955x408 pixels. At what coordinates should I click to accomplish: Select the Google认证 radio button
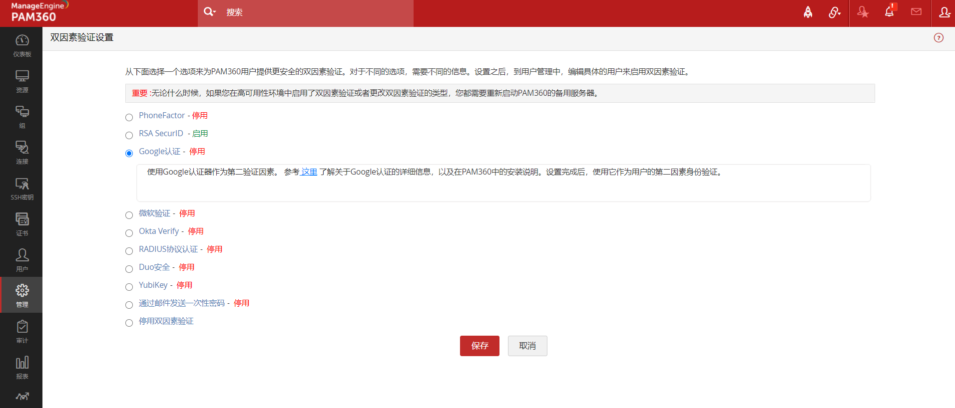129,153
